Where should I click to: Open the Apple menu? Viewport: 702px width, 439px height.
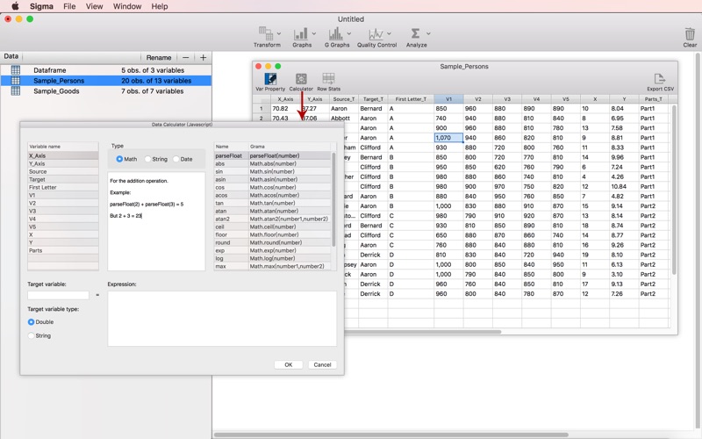[15, 6]
